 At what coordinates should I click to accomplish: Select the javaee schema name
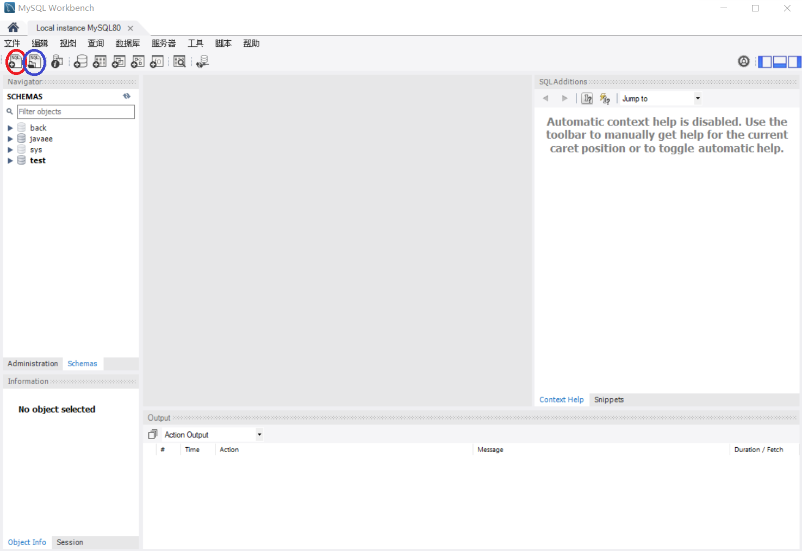(x=41, y=139)
